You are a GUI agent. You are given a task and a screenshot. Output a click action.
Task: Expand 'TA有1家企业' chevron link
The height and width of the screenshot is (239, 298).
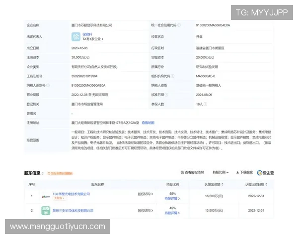93,39
